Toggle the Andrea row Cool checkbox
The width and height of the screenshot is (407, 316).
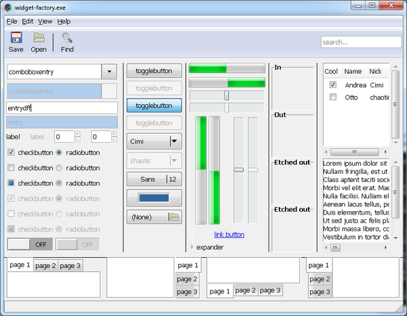(x=332, y=85)
